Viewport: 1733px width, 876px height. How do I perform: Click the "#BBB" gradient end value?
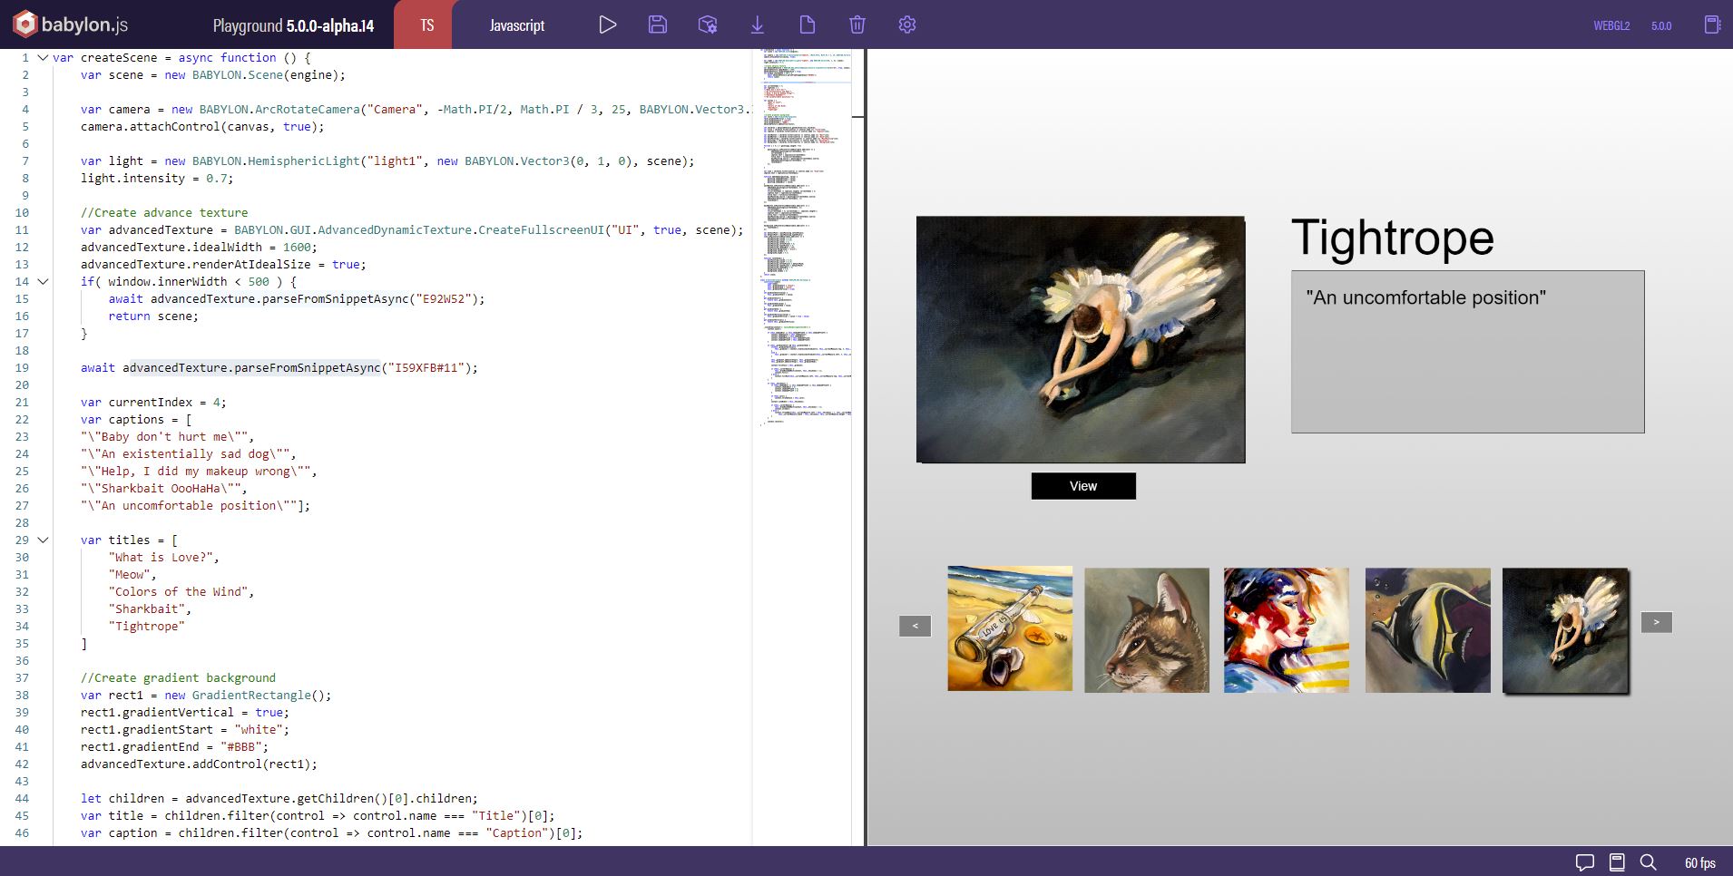tap(244, 747)
